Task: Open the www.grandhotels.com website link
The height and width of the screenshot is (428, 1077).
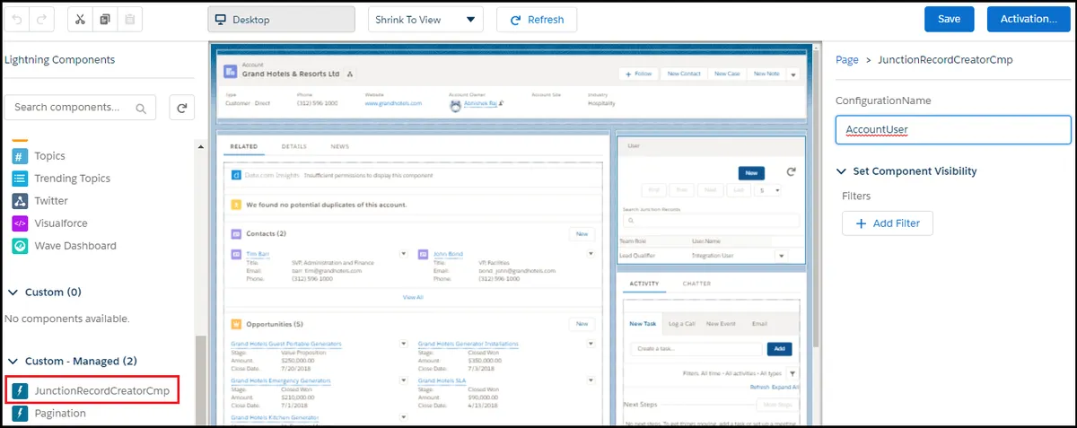Action: point(393,104)
